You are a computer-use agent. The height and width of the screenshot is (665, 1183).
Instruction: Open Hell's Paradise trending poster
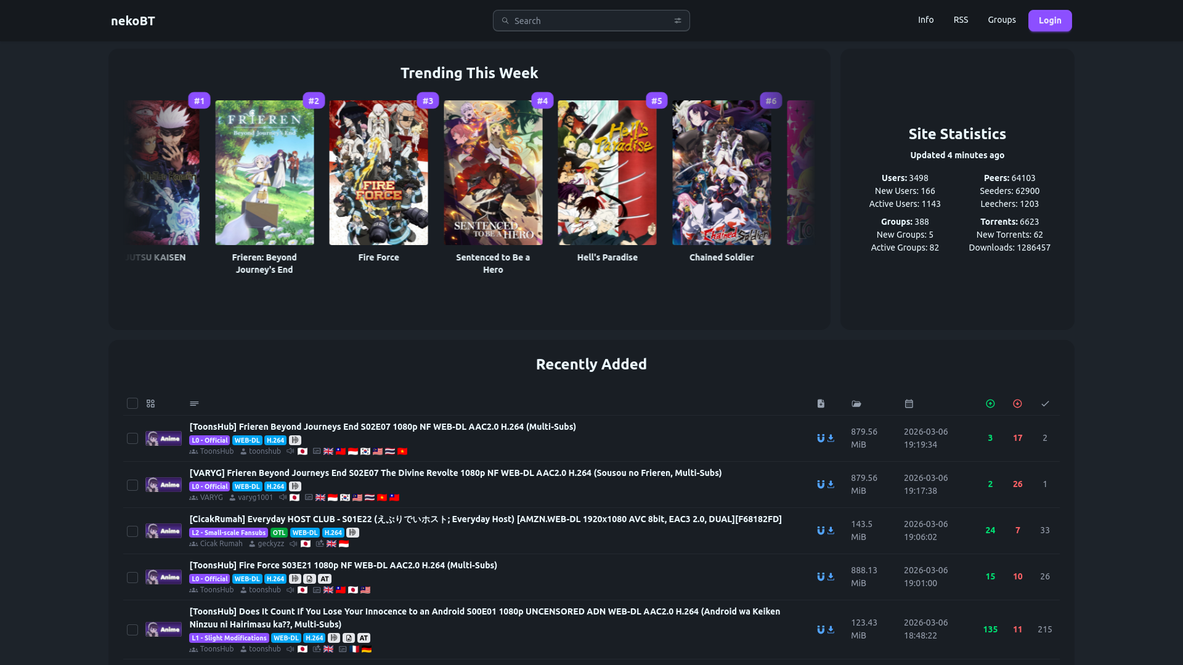click(607, 173)
